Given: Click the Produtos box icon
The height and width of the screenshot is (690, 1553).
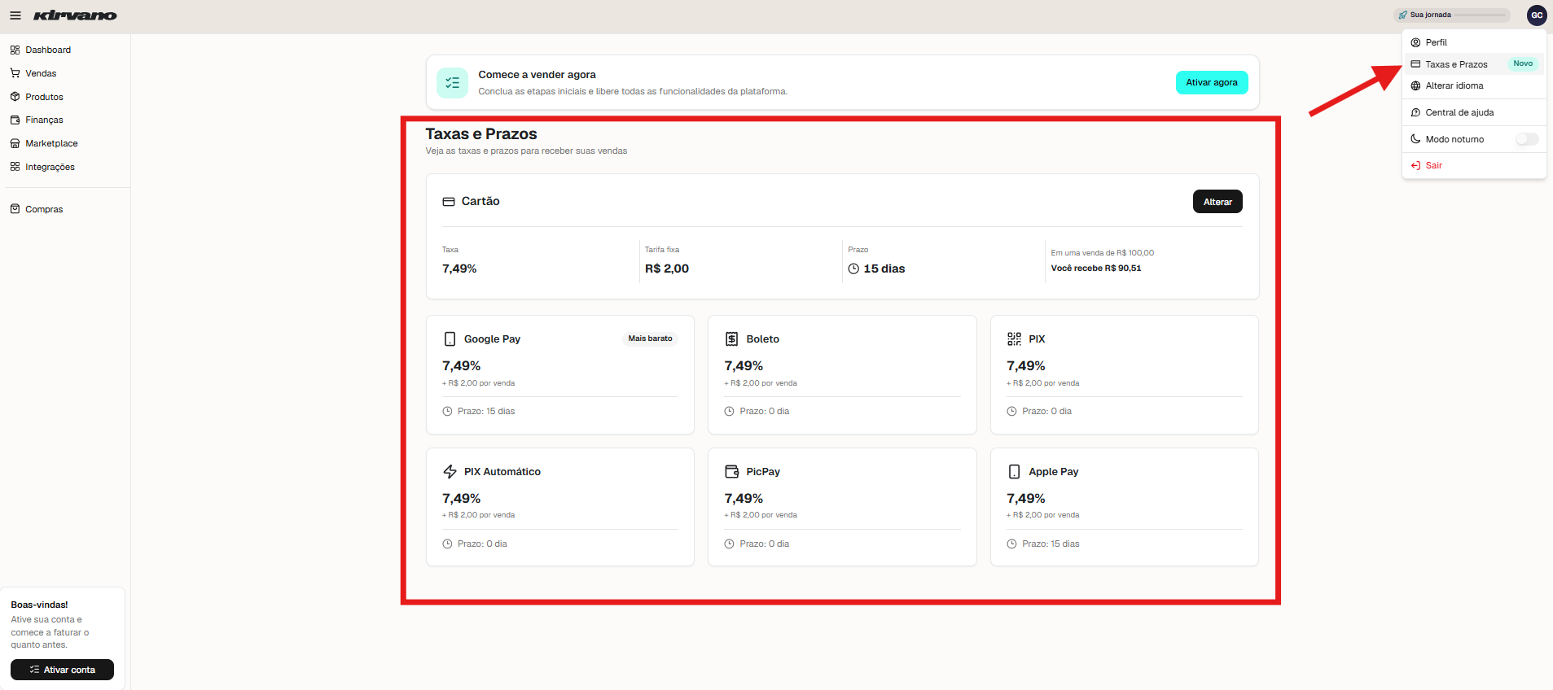Looking at the screenshot, I should (x=15, y=97).
